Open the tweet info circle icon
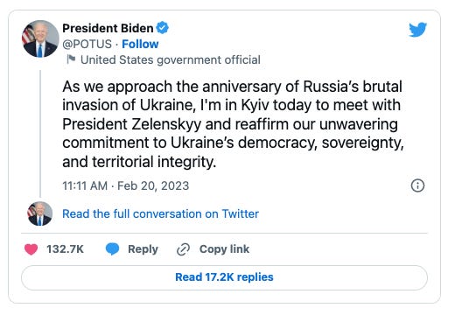The width and height of the screenshot is (455, 315). coord(417,185)
